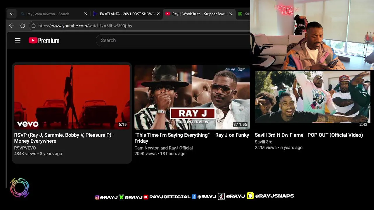374x210 pixels.
Task: Open the Saviii 3rd POP OUT thumbnail
Action: [x=312, y=97]
